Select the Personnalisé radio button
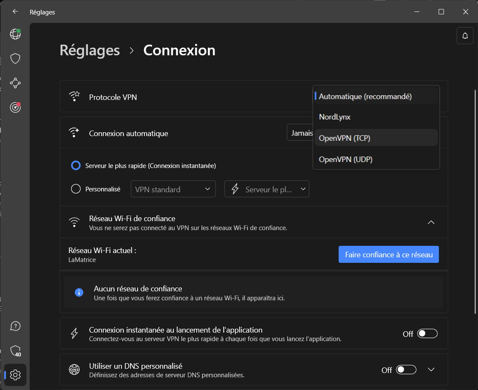The width and height of the screenshot is (478, 390). (x=76, y=189)
